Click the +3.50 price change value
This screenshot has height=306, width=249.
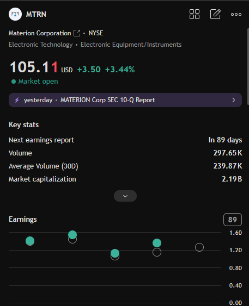[89, 70]
